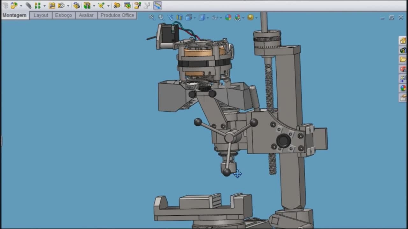Viewport: 408px width, 229px height.
Task: Click the Display Style icon
Action: tap(202, 17)
